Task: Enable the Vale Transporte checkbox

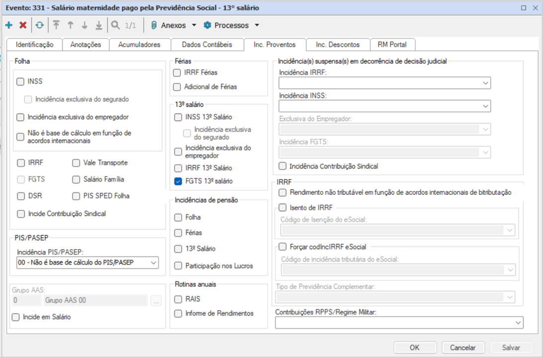Action: 76,163
